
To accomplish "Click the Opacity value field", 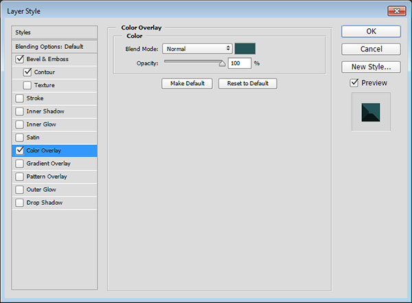I will pyautogui.click(x=240, y=63).
